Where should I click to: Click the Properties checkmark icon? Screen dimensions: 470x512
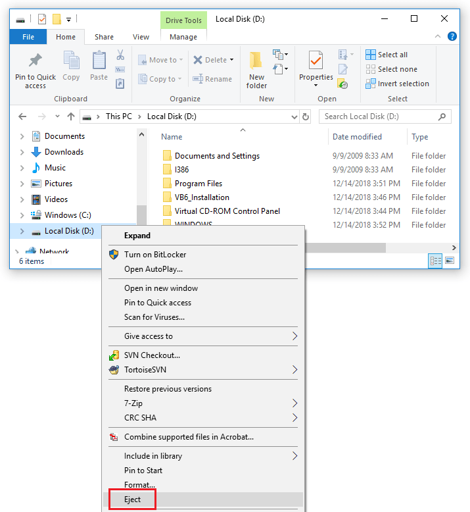click(x=316, y=60)
